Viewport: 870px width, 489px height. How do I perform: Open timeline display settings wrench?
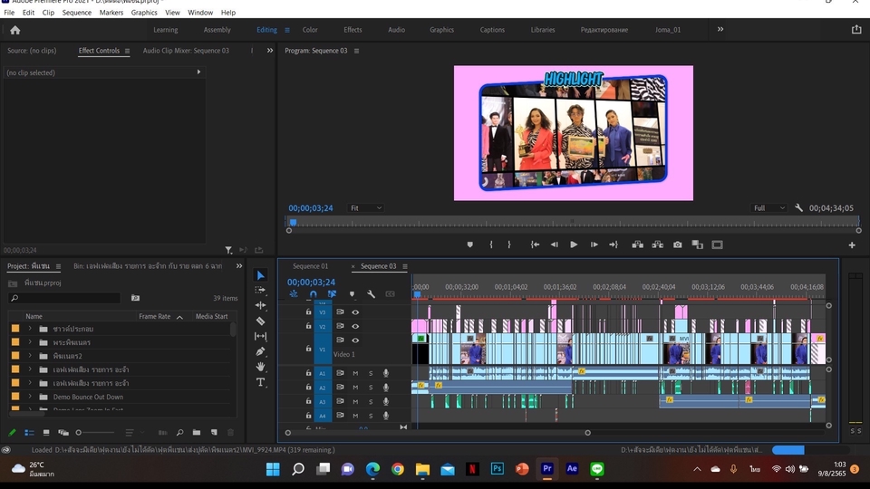371,293
